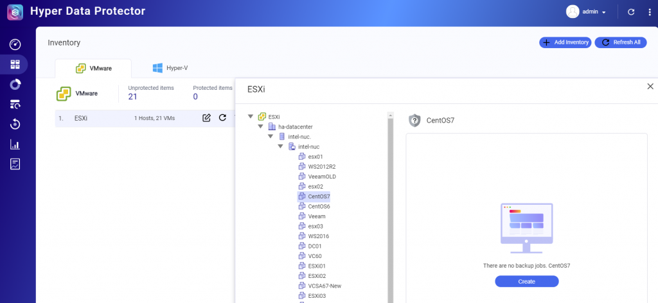Switch to the VMware tab
Image resolution: width=658 pixels, height=303 pixels.
[93, 68]
